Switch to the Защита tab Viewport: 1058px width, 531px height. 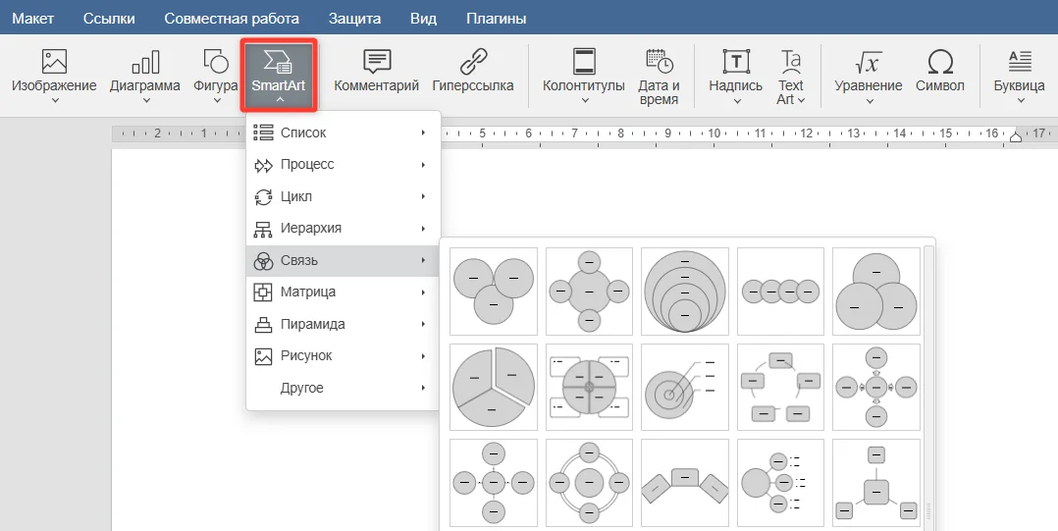354,19
